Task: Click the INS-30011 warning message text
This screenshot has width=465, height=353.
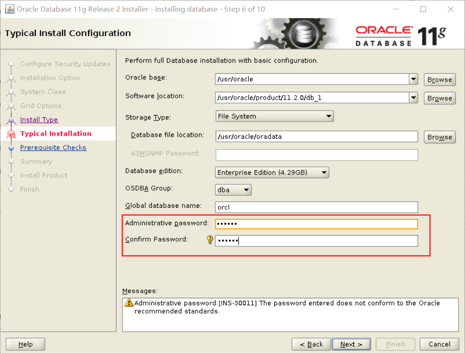Action: [x=287, y=307]
